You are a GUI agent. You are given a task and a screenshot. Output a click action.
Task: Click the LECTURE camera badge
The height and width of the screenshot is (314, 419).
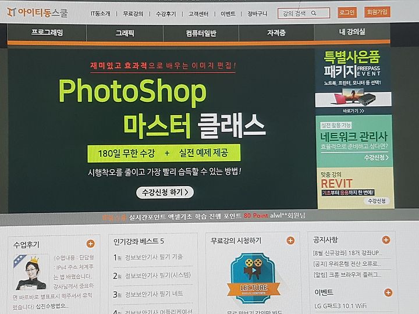tap(254, 278)
